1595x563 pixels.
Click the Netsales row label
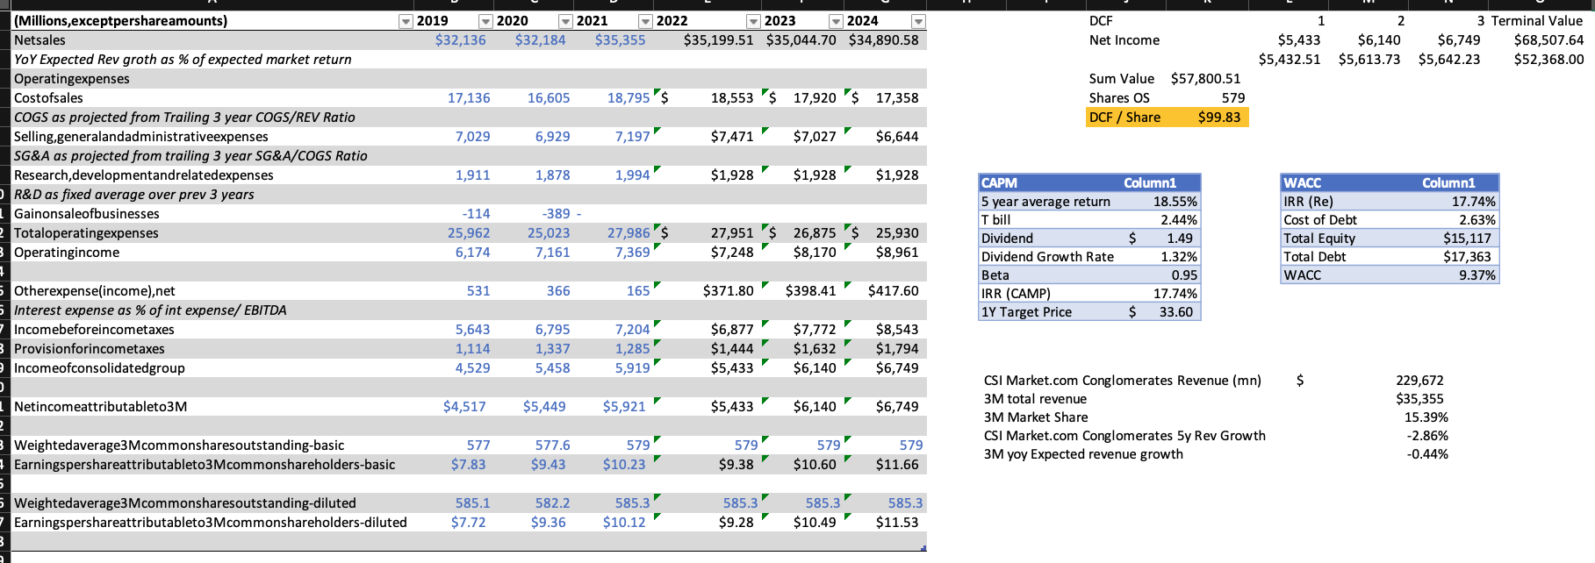(x=40, y=40)
